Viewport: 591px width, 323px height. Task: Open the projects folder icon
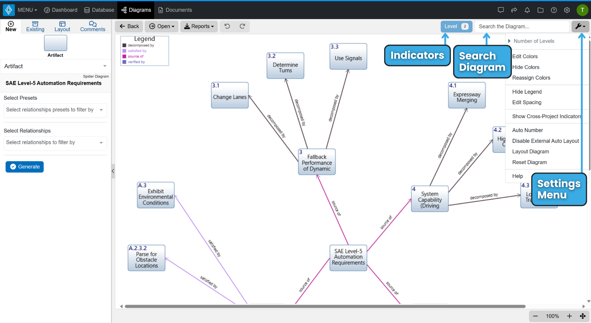[x=541, y=10]
